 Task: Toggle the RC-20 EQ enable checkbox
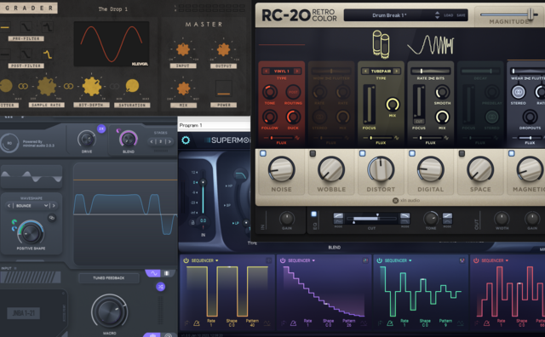[314, 214]
